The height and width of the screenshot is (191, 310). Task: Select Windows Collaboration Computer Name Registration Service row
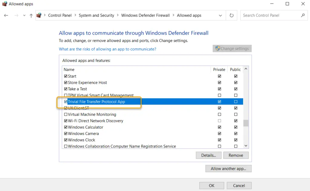(153, 146)
